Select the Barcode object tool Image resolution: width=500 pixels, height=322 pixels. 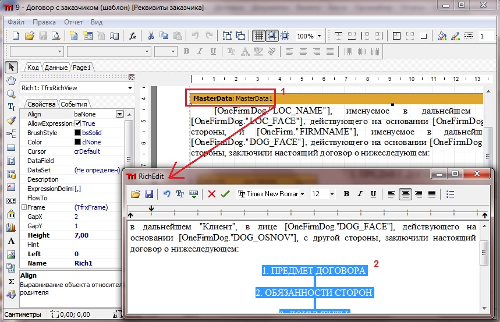11,214
